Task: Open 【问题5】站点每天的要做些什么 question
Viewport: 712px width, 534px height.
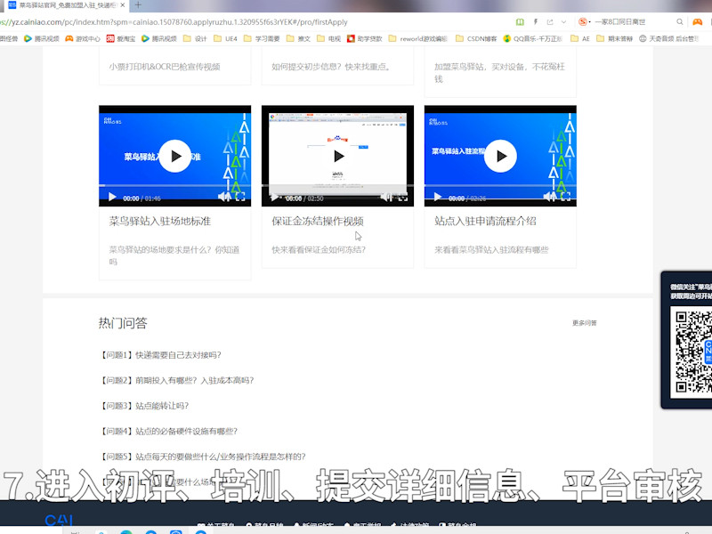Action: [202, 457]
